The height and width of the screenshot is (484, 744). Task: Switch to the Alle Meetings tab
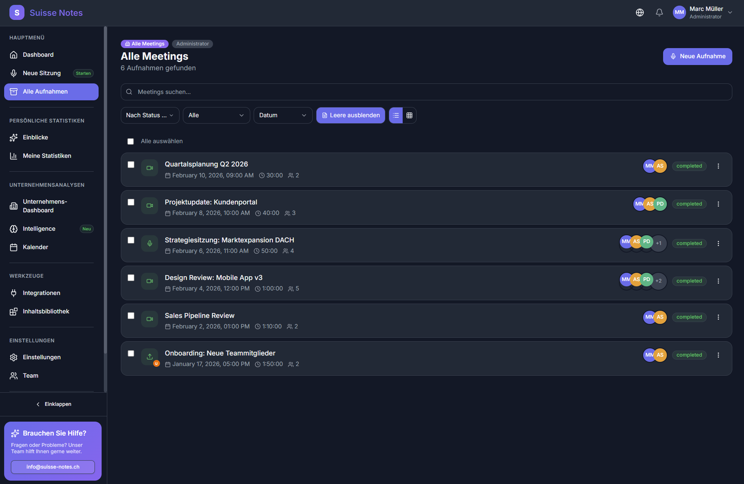pos(145,44)
